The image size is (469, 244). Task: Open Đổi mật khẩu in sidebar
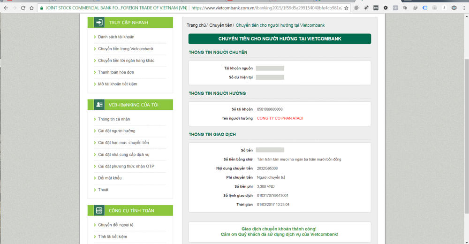pyautogui.click(x=110, y=178)
